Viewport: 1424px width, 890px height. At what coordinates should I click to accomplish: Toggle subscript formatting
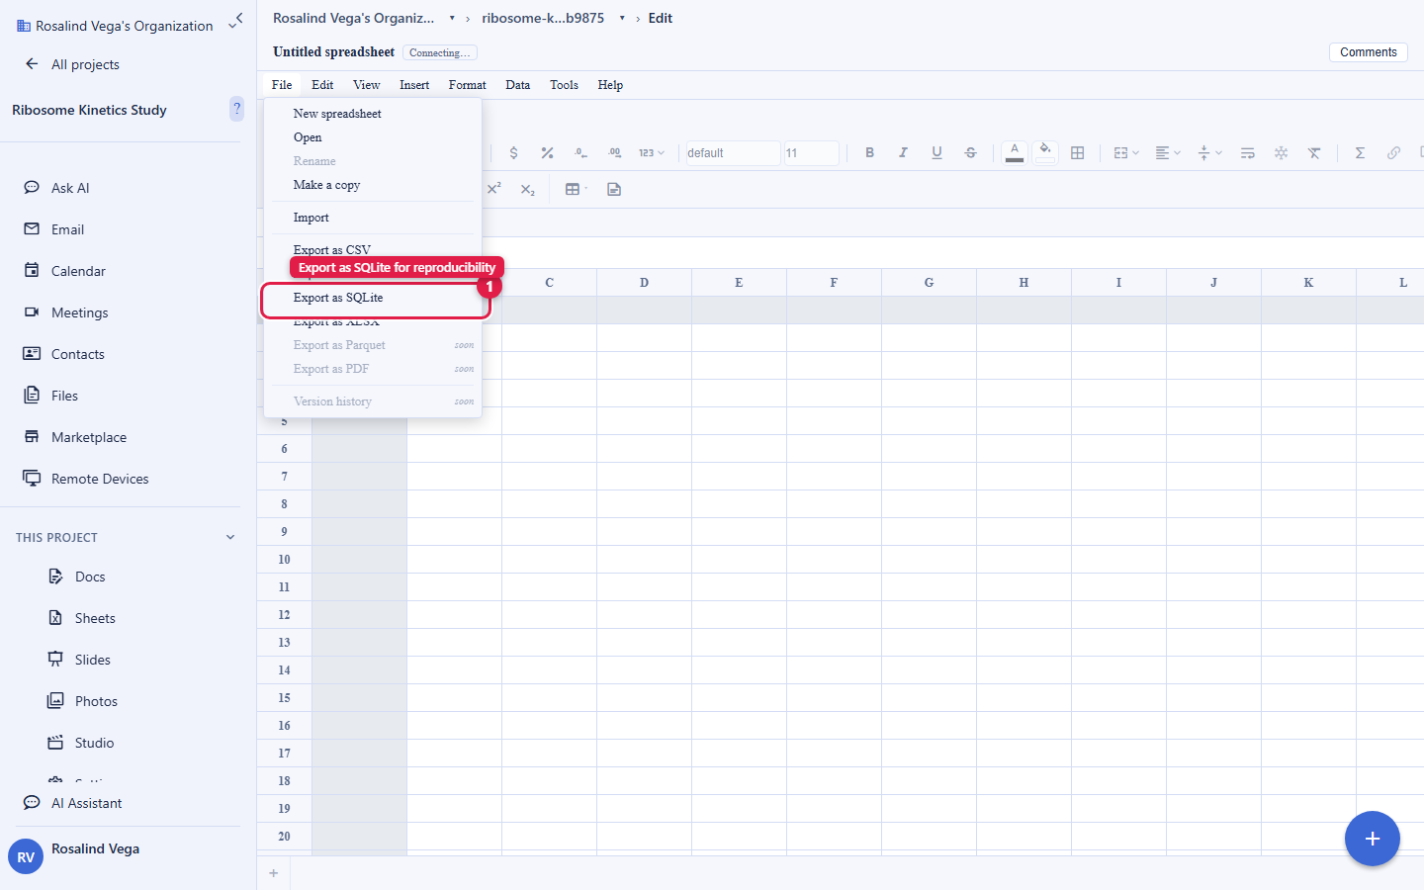(x=528, y=189)
